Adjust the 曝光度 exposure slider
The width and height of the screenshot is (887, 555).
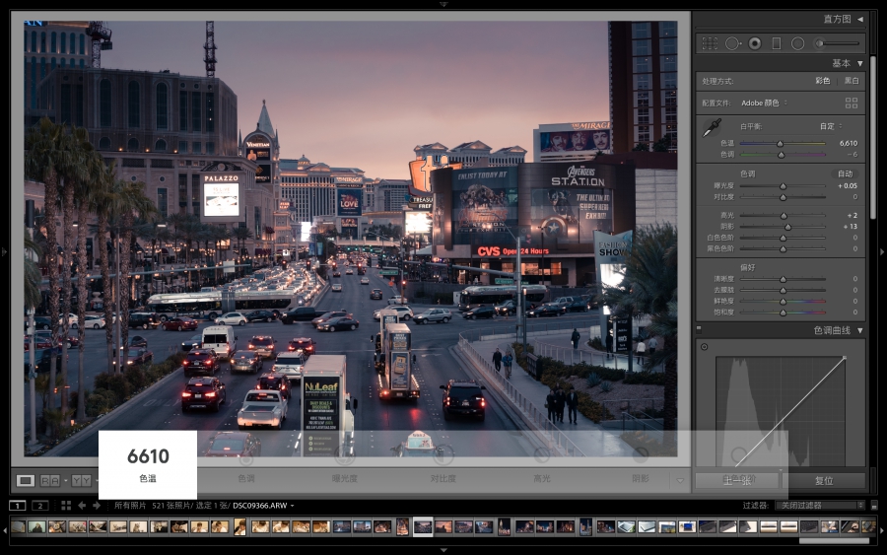(x=783, y=186)
